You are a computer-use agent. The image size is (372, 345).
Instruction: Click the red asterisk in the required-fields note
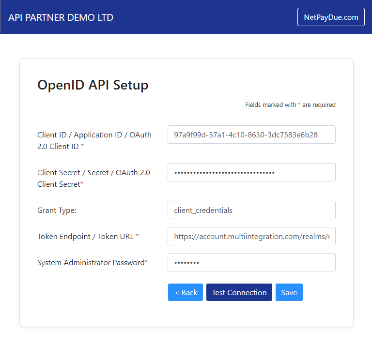(x=299, y=105)
